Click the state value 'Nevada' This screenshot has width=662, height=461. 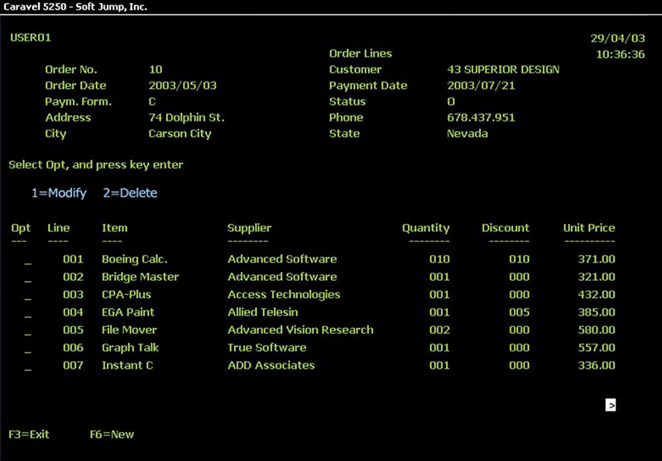pyautogui.click(x=468, y=134)
